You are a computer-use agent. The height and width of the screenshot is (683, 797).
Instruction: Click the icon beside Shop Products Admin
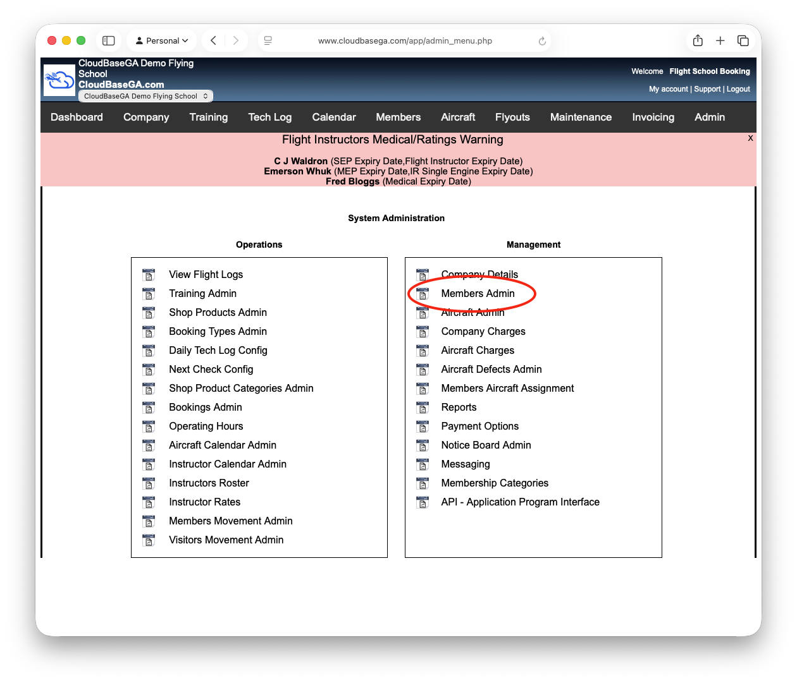tap(149, 313)
